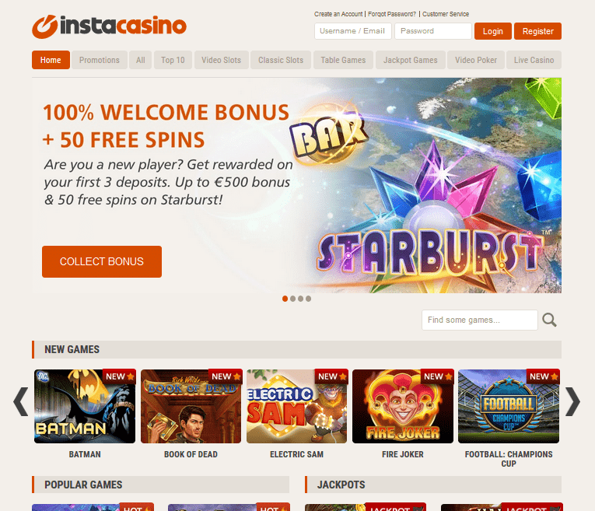Click the Collect Bonus button

click(x=102, y=262)
